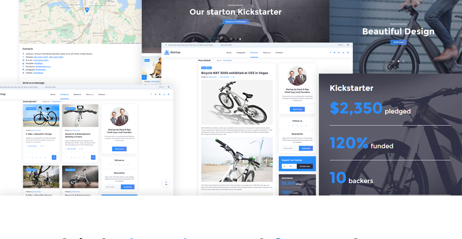Click the Donate now button
The image size is (462, 239).
[304, 166]
